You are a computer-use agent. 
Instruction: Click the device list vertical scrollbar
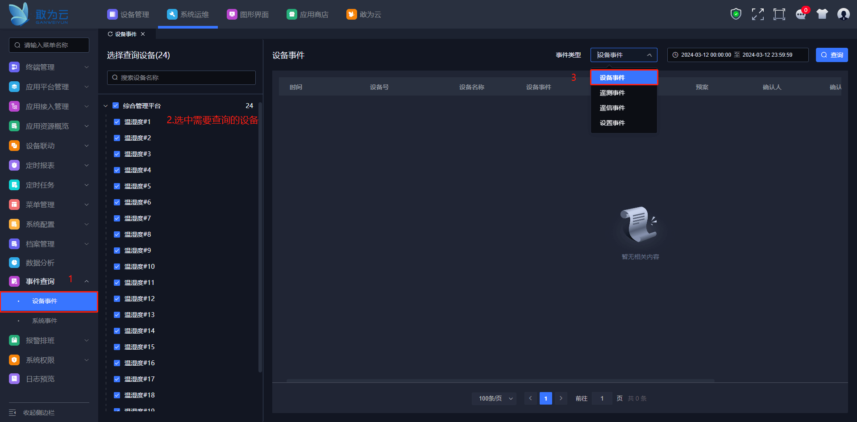[260, 237]
